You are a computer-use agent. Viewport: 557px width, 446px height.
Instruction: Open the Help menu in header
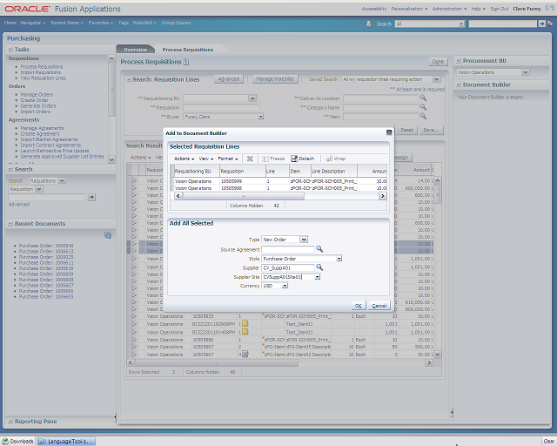point(478,9)
